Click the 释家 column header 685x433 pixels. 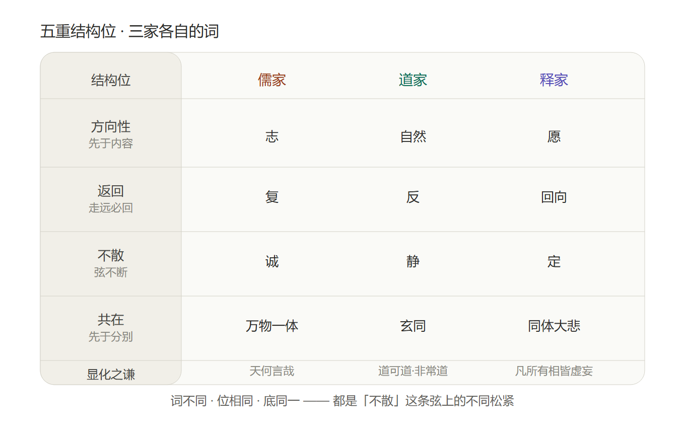pyautogui.click(x=554, y=80)
